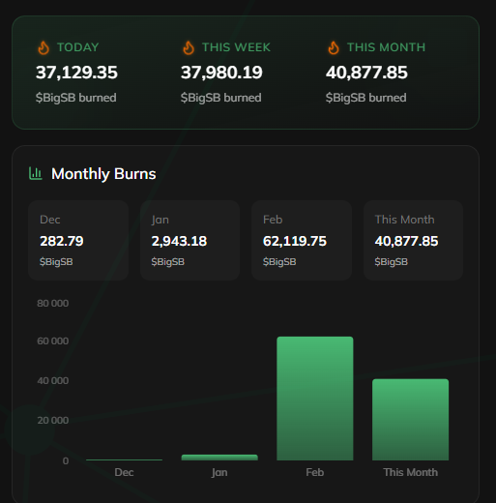This screenshot has width=496, height=503.
Task: Click the Dec x-axis label
Action: 124,472
